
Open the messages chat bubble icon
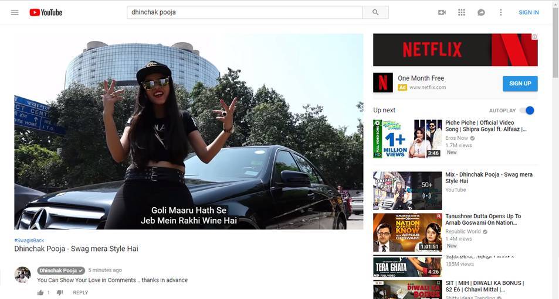click(x=481, y=12)
